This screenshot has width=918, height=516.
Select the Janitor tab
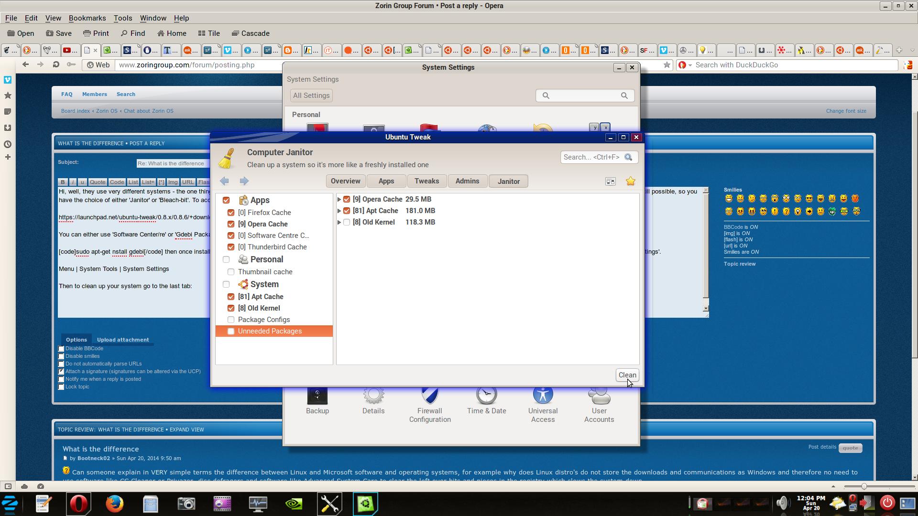pos(508,181)
